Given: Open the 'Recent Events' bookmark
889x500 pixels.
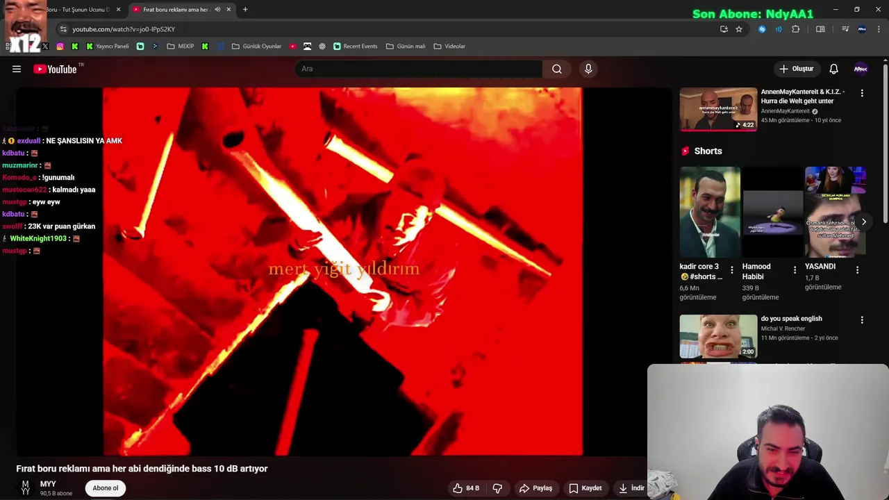Looking at the screenshot, I should (356, 47).
